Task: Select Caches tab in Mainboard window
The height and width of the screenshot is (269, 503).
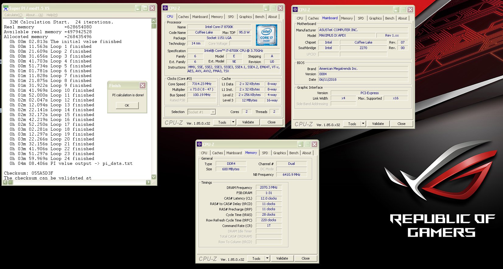Action: 313,18
